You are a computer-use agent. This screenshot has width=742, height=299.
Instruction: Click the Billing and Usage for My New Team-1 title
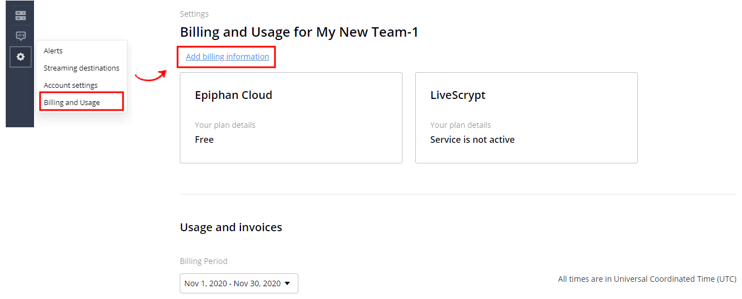point(299,32)
